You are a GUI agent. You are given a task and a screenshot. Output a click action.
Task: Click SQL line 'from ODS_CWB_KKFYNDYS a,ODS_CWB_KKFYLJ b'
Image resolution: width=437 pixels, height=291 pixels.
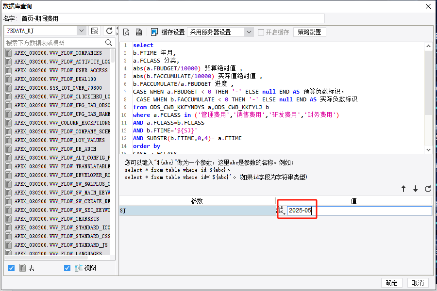click(201, 107)
